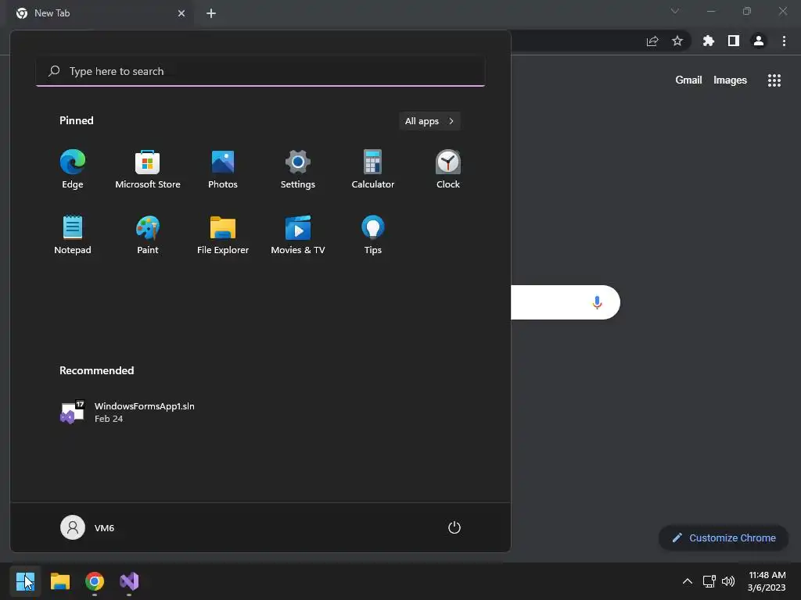Click the share this page icon in Chrome

tap(652, 41)
